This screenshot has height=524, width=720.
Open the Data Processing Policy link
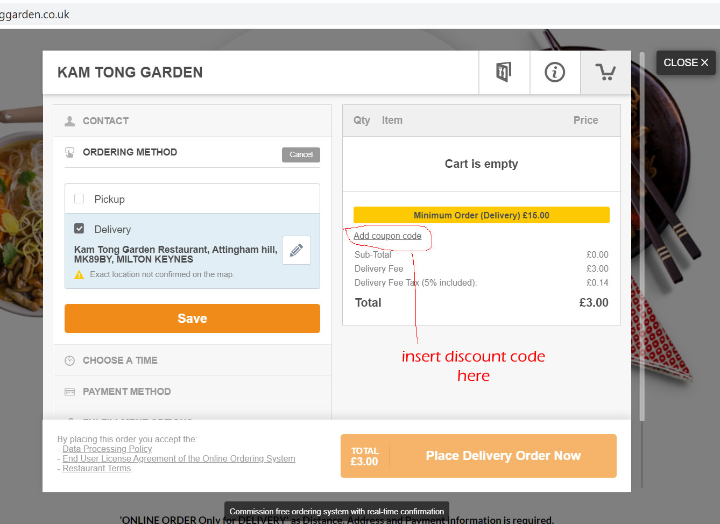click(x=107, y=449)
